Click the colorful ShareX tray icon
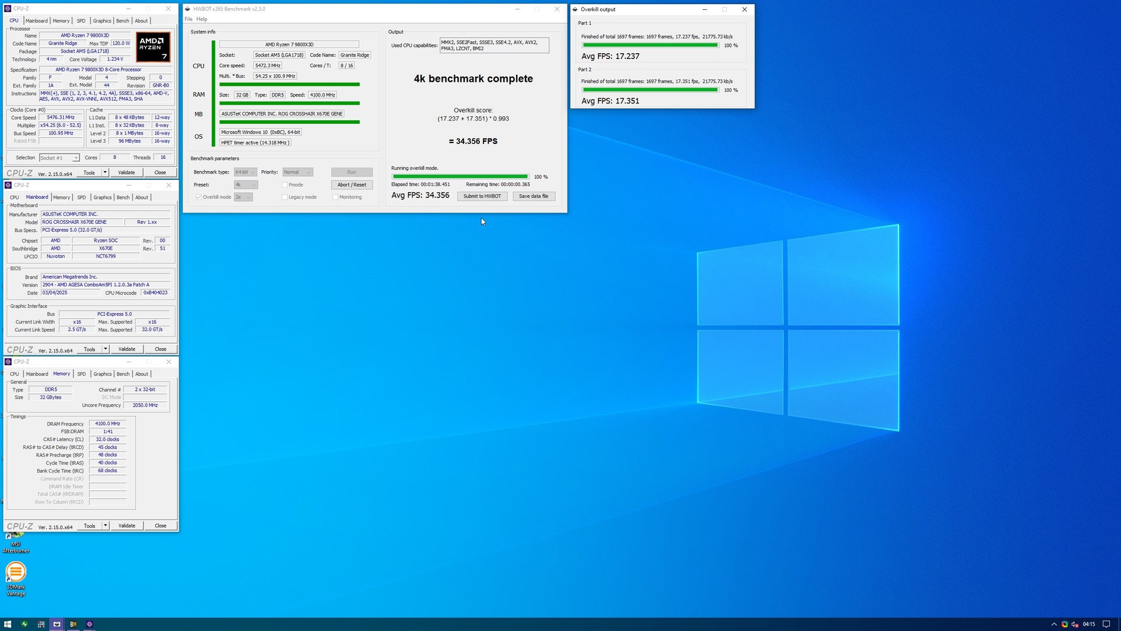This screenshot has width=1121, height=631. (1064, 624)
